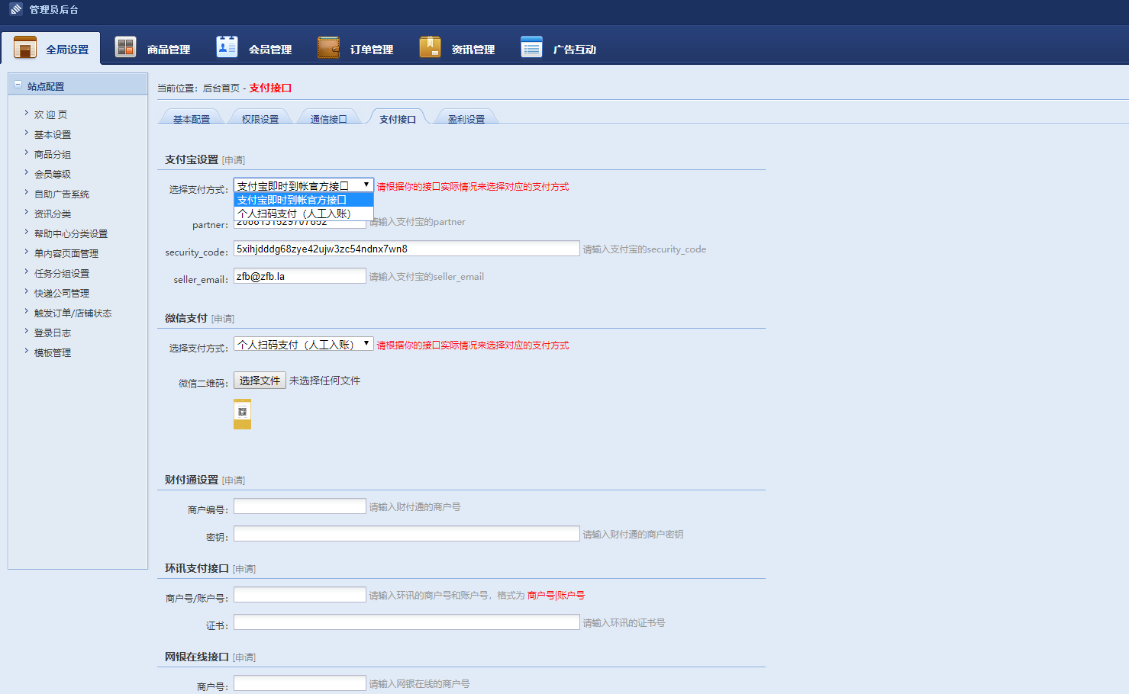The image size is (1129, 694).
Task: Go to 后台首页 breadcrumb link
Action: [x=221, y=88]
